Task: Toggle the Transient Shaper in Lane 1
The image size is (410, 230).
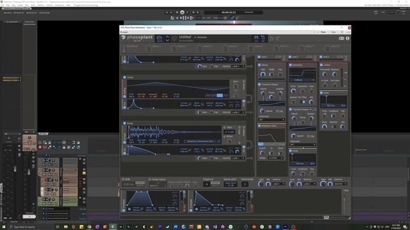Action: (x=259, y=84)
